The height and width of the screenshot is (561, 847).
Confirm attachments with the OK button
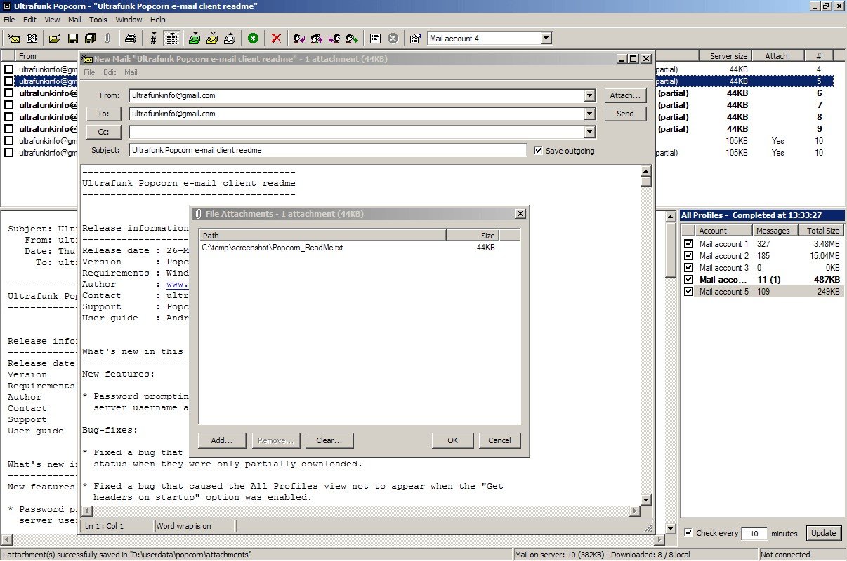click(x=452, y=440)
